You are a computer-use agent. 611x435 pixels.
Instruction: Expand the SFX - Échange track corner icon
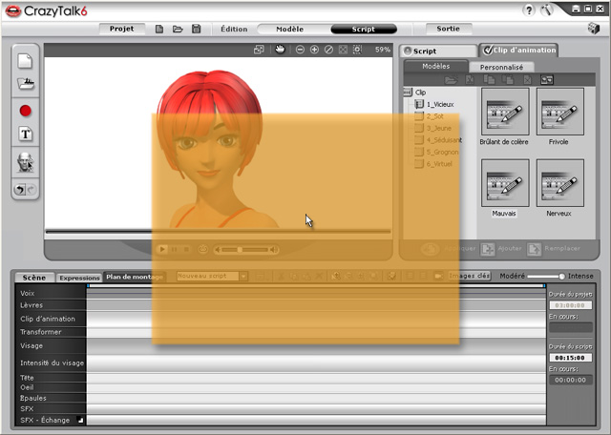80,420
